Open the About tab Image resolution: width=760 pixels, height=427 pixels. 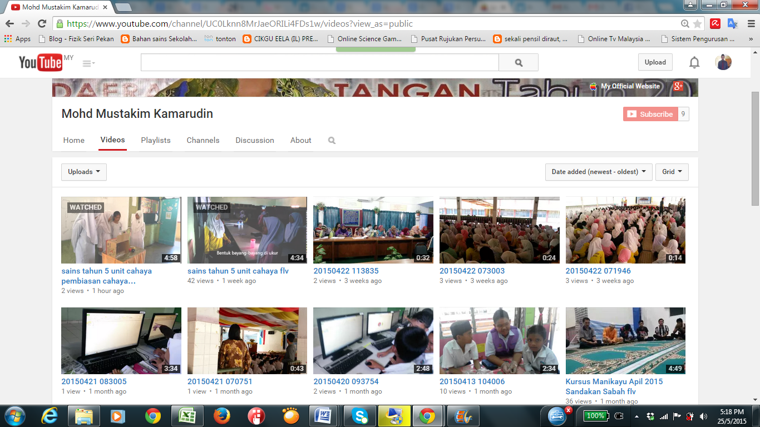(301, 140)
